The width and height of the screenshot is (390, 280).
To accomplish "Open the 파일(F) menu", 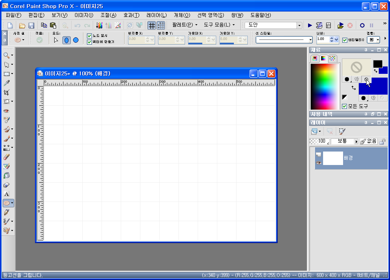I will (x=13, y=15).
